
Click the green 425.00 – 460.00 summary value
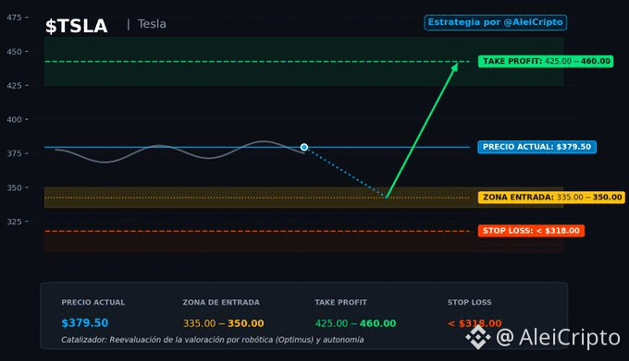tap(355, 323)
